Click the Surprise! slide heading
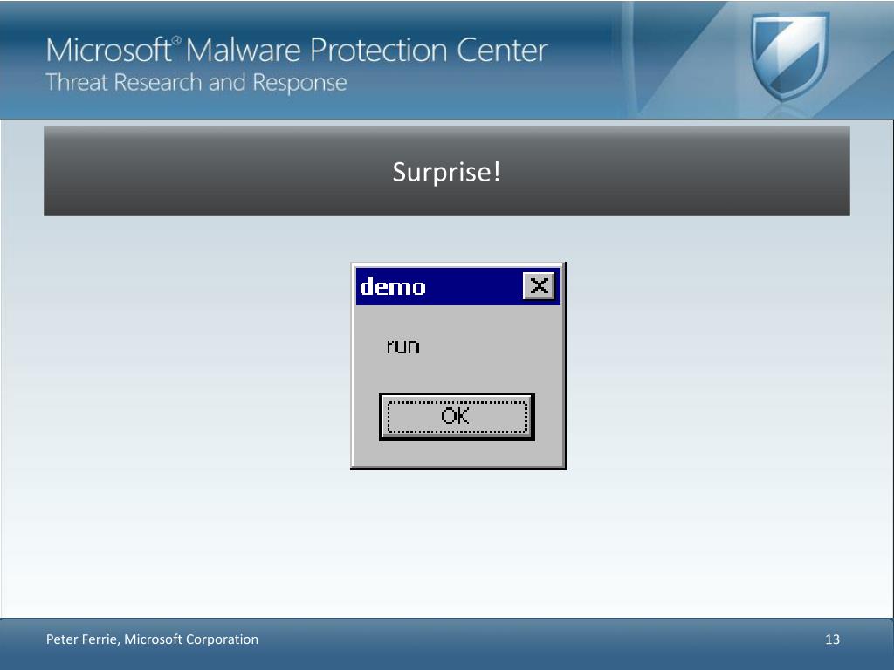Image resolution: width=894 pixels, height=670 pixels. click(x=446, y=172)
